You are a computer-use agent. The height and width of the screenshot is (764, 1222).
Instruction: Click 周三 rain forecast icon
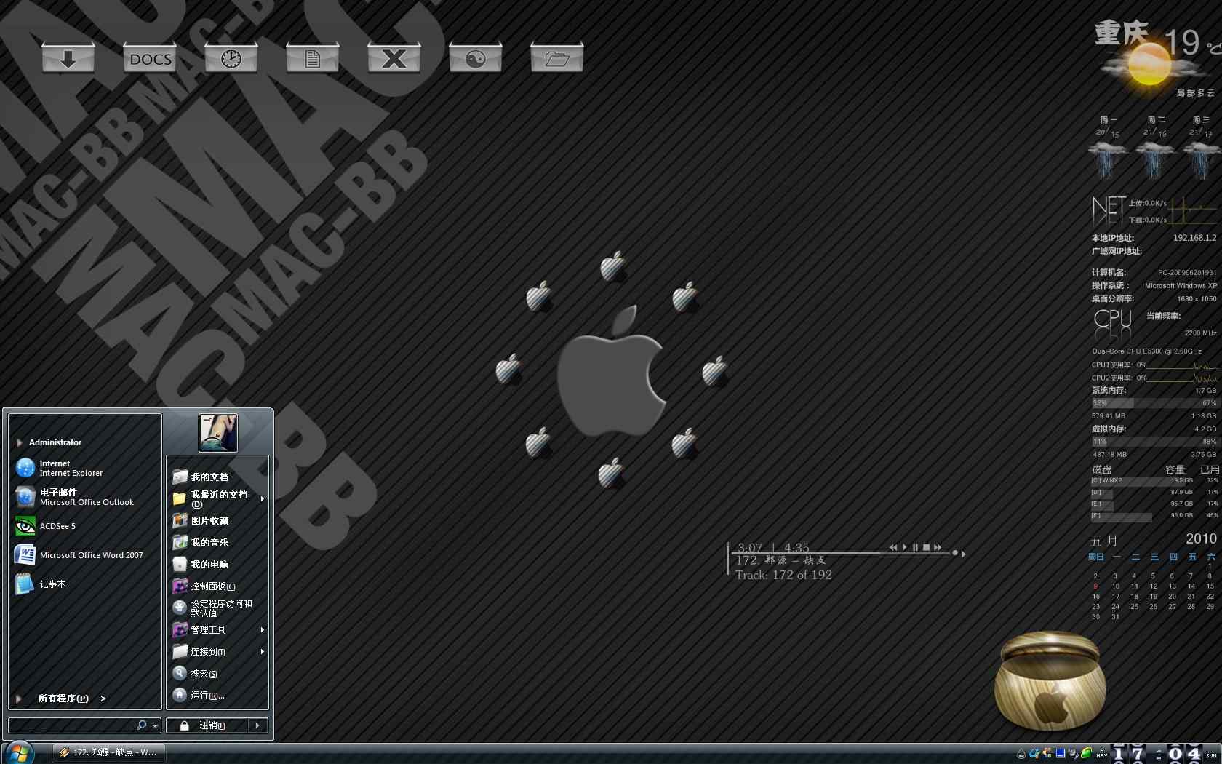1201,159
